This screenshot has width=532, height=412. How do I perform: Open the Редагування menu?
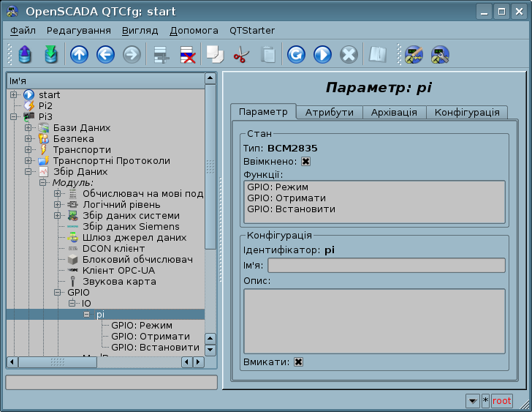(78, 31)
